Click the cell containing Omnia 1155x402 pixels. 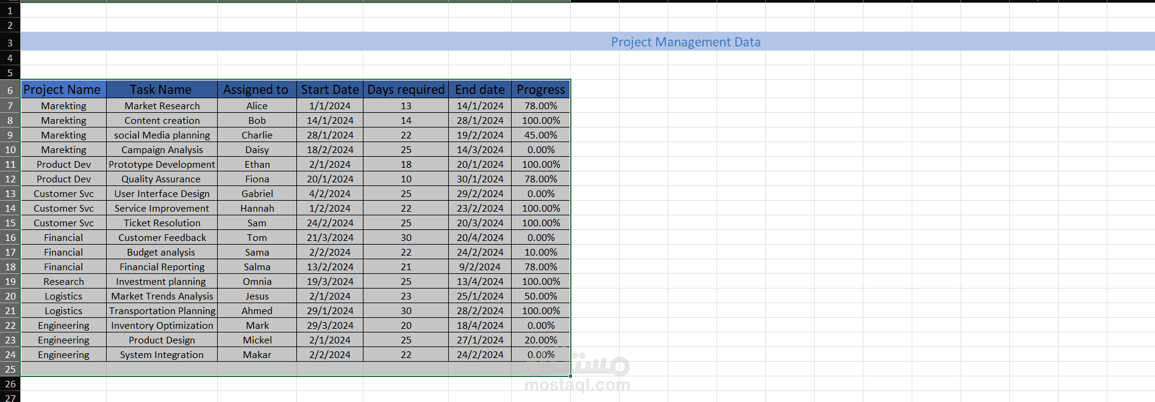click(x=257, y=281)
